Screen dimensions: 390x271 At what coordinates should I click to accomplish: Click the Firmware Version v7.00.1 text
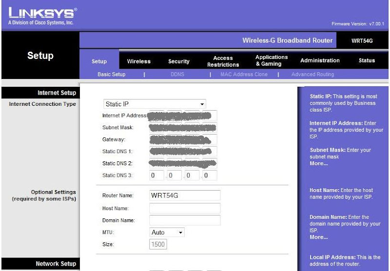click(x=358, y=24)
